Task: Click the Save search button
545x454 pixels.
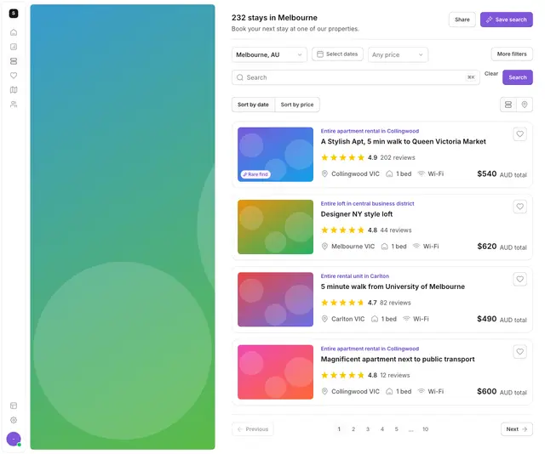Action: 507,20
